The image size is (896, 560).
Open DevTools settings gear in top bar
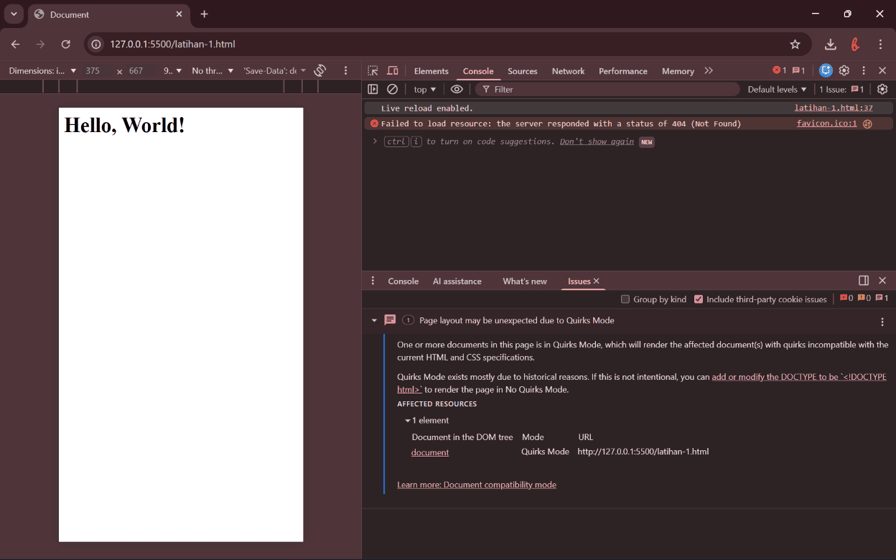tap(844, 70)
